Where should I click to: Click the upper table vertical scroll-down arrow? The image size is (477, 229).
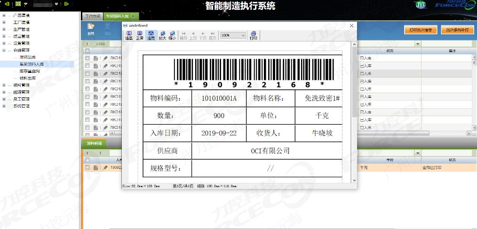(x=474, y=128)
